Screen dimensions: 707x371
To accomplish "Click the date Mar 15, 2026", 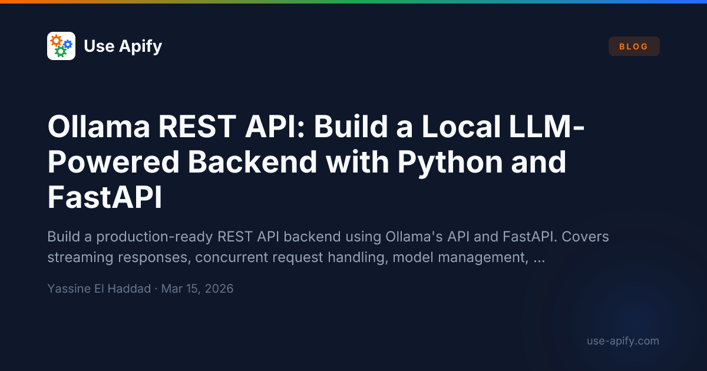I will 197,289.
